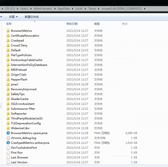Go to the Administrator breadcrumb
This screenshot has height=167, width=168.
(x=43, y=9)
